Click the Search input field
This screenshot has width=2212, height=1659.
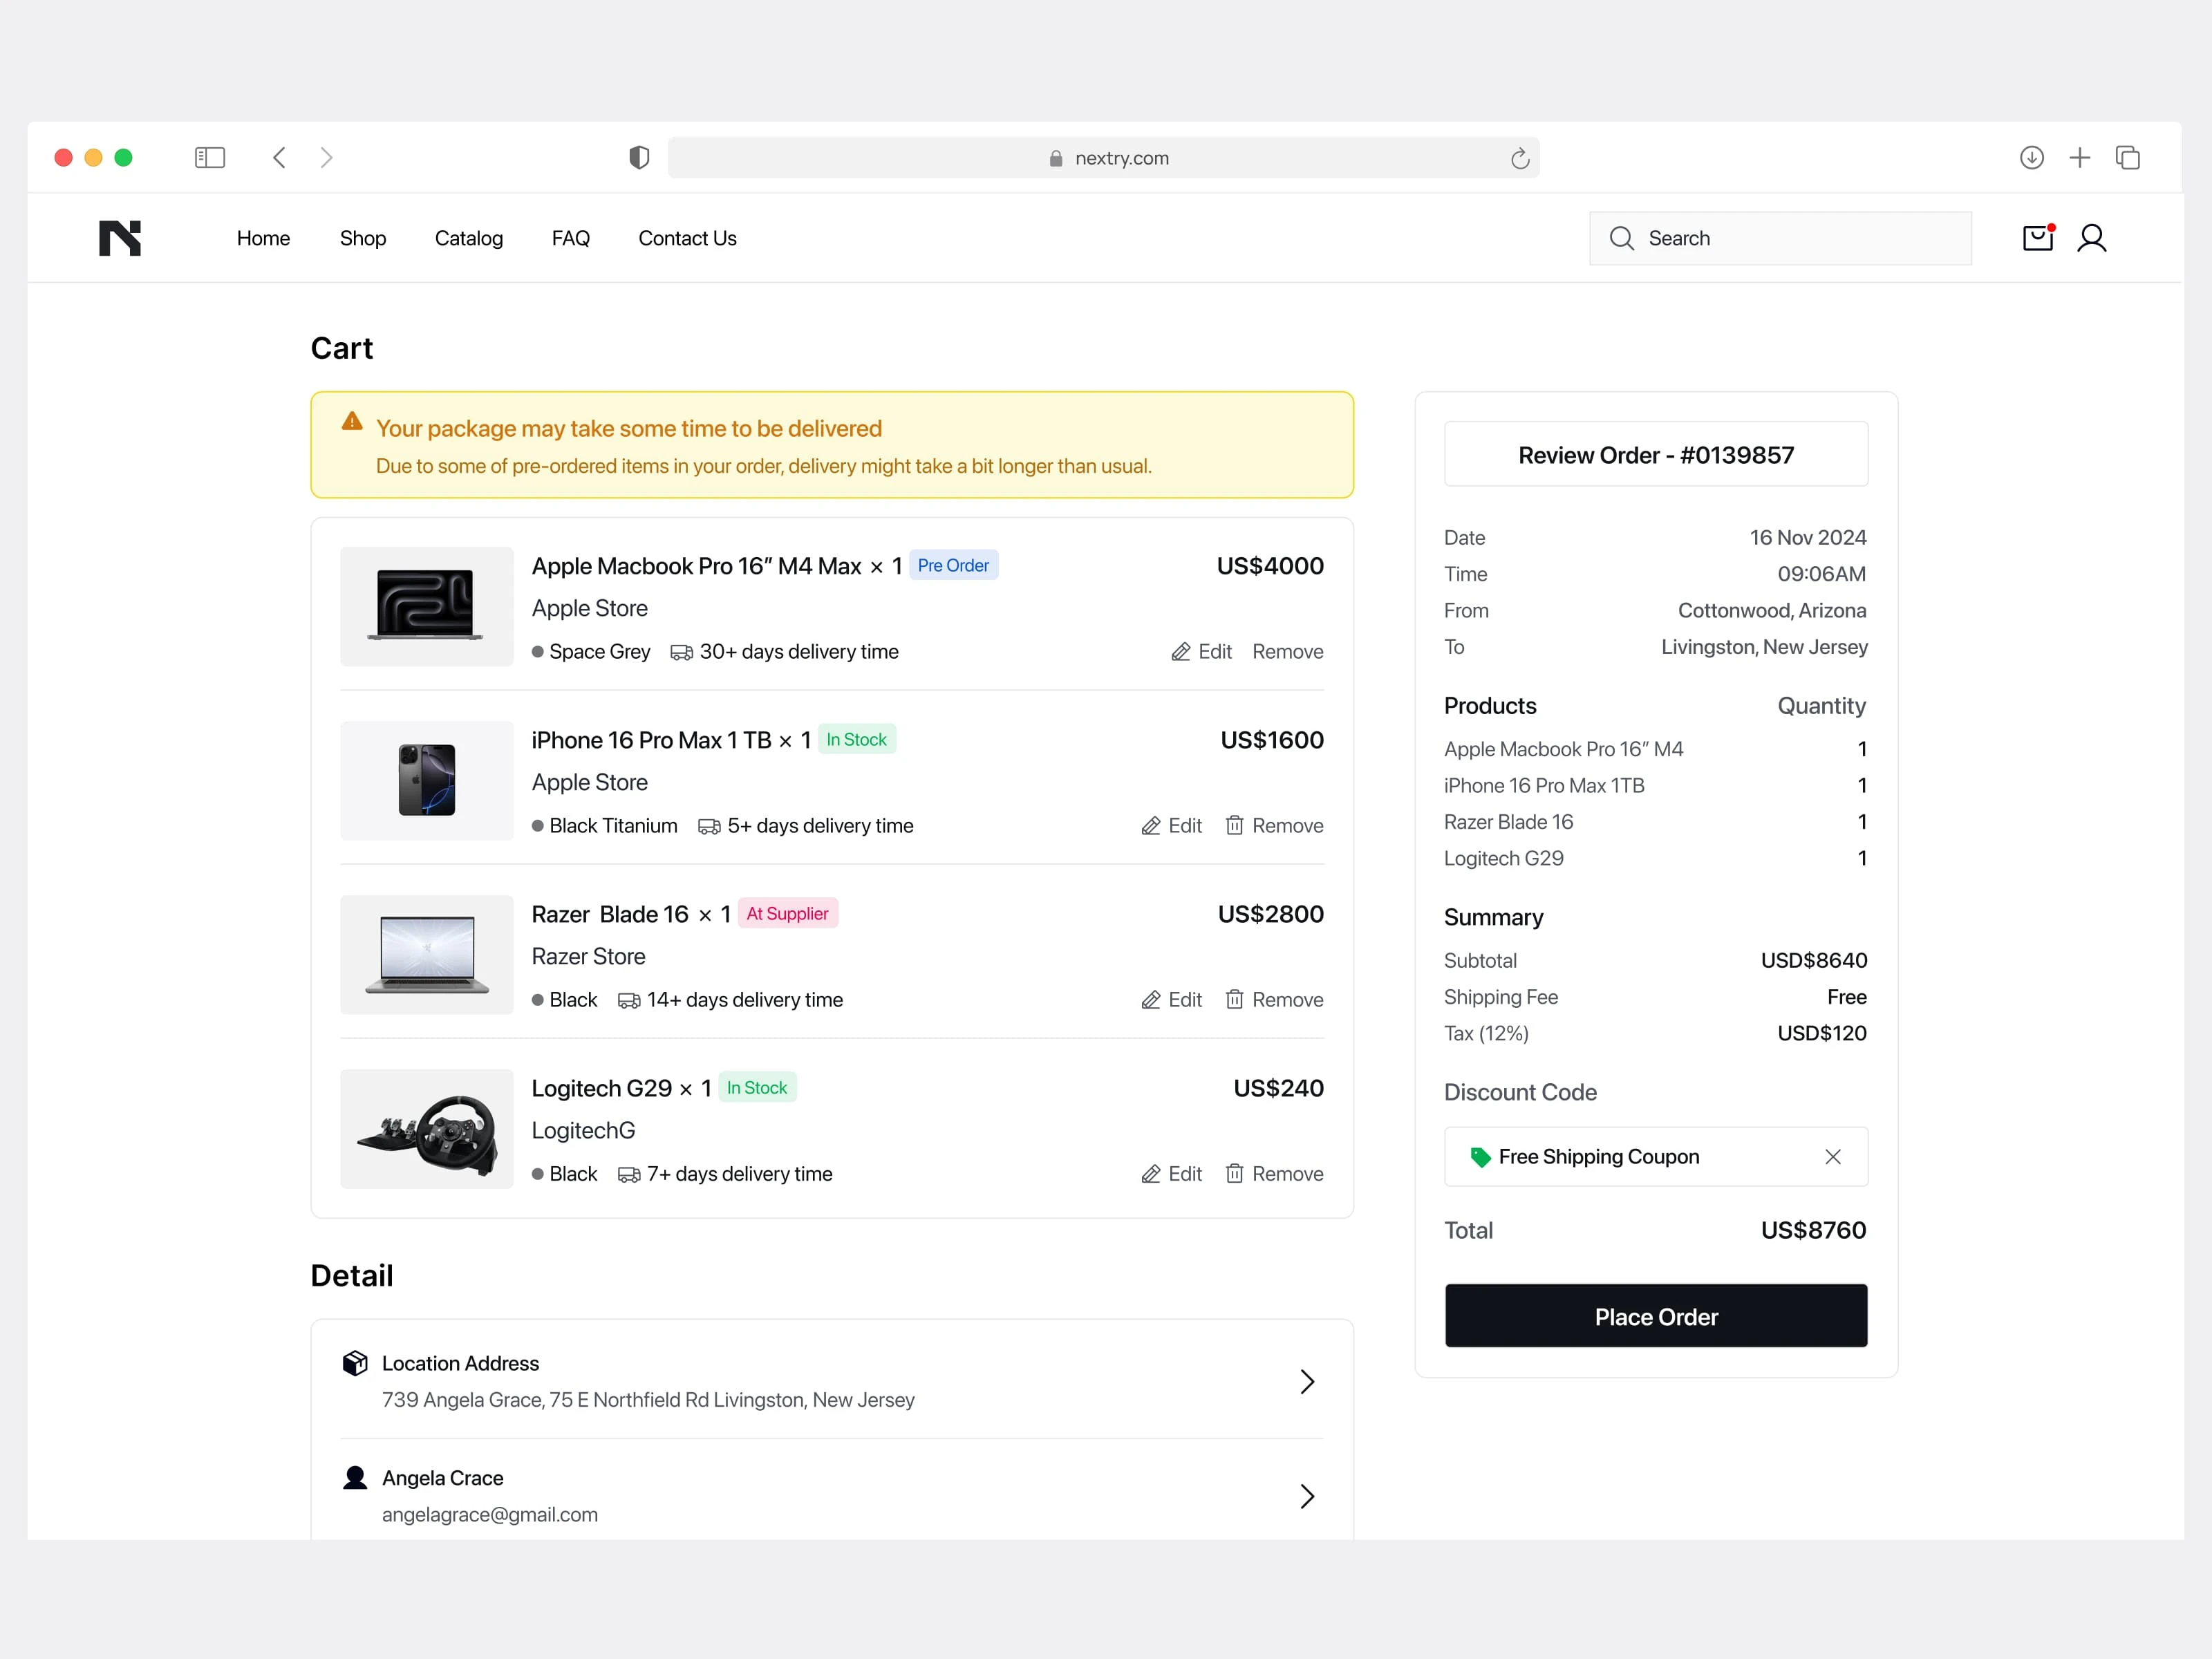[1780, 238]
